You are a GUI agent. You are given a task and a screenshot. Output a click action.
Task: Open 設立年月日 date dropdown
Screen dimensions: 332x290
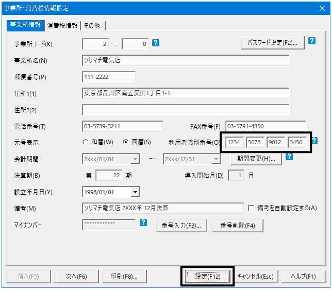pyautogui.click(x=135, y=192)
